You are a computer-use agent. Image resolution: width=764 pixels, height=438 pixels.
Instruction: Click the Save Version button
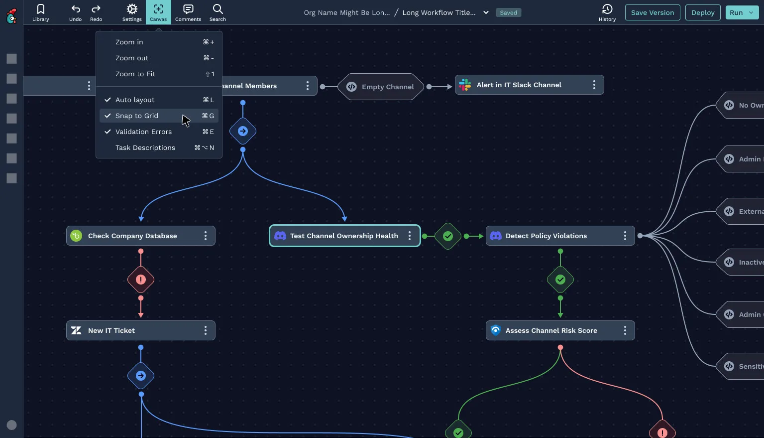[653, 12]
